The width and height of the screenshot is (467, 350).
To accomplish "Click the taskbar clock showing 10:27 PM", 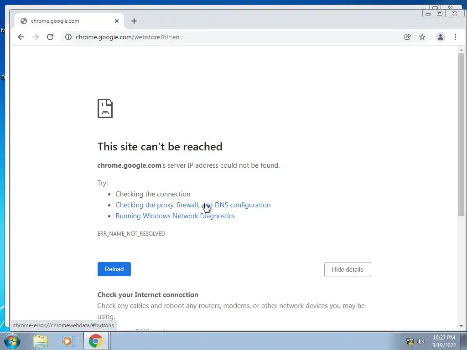I will tap(444, 341).
